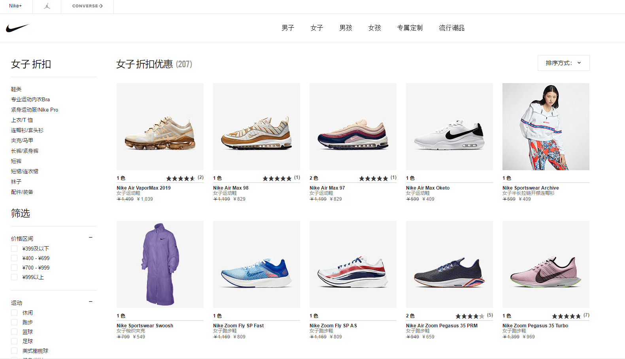The height and width of the screenshot is (359, 625).
Task: Click the Nike swoosh logo
Action: 17,28
